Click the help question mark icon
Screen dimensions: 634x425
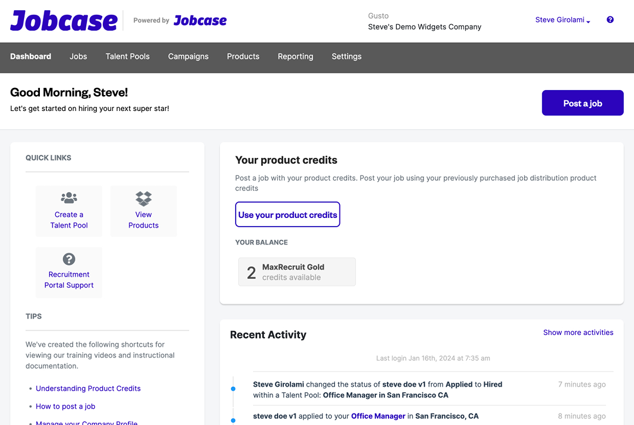[x=610, y=20]
